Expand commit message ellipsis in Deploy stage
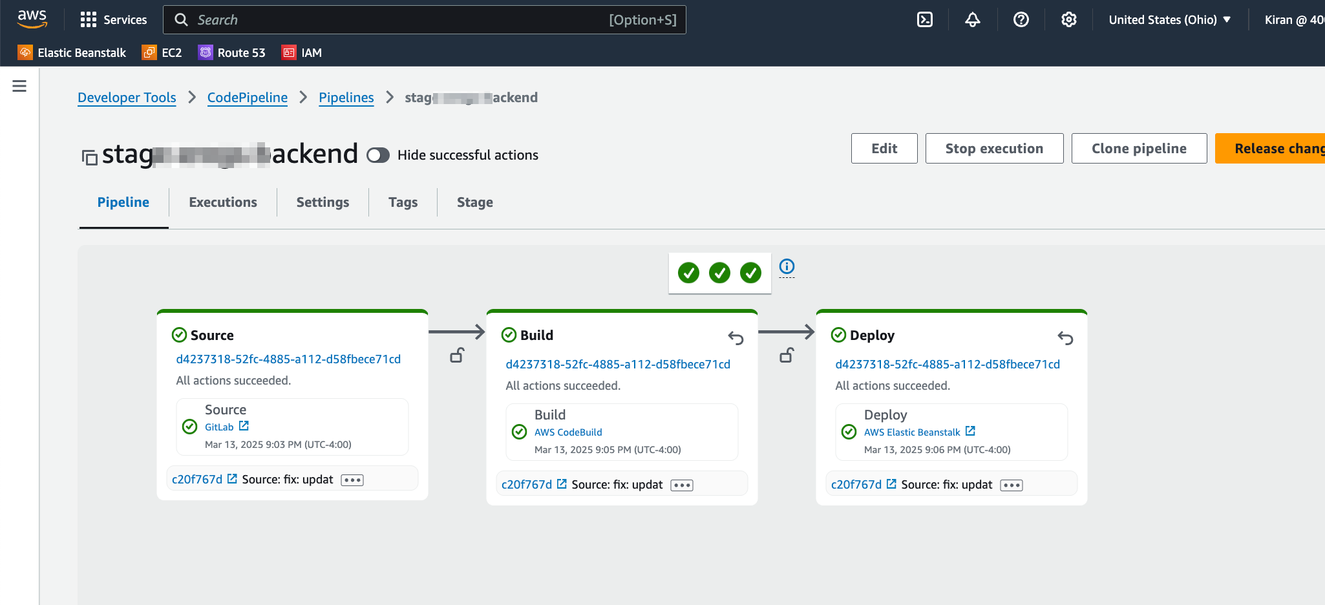 tap(1012, 485)
